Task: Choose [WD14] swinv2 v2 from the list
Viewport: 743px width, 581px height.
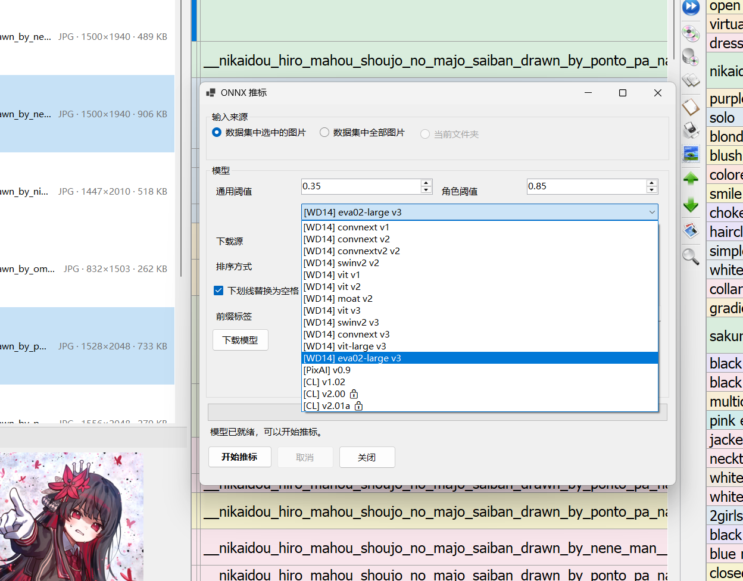Action: coord(480,263)
